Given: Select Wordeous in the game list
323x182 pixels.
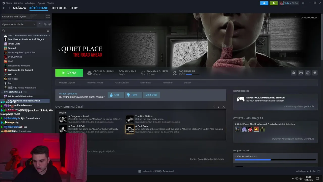Looking at the screenshot, I should (x=13, y=79).
